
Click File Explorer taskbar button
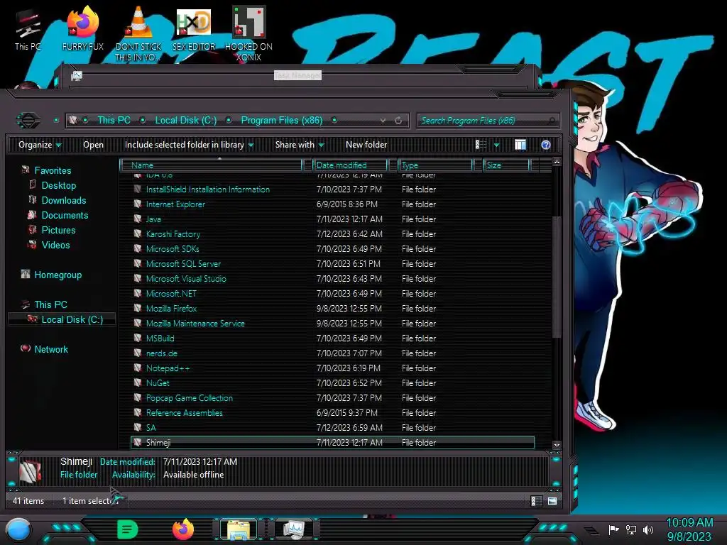(239, 529)
